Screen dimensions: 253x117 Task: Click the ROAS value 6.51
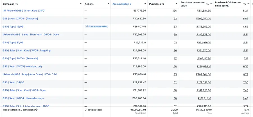pos(246,35)
